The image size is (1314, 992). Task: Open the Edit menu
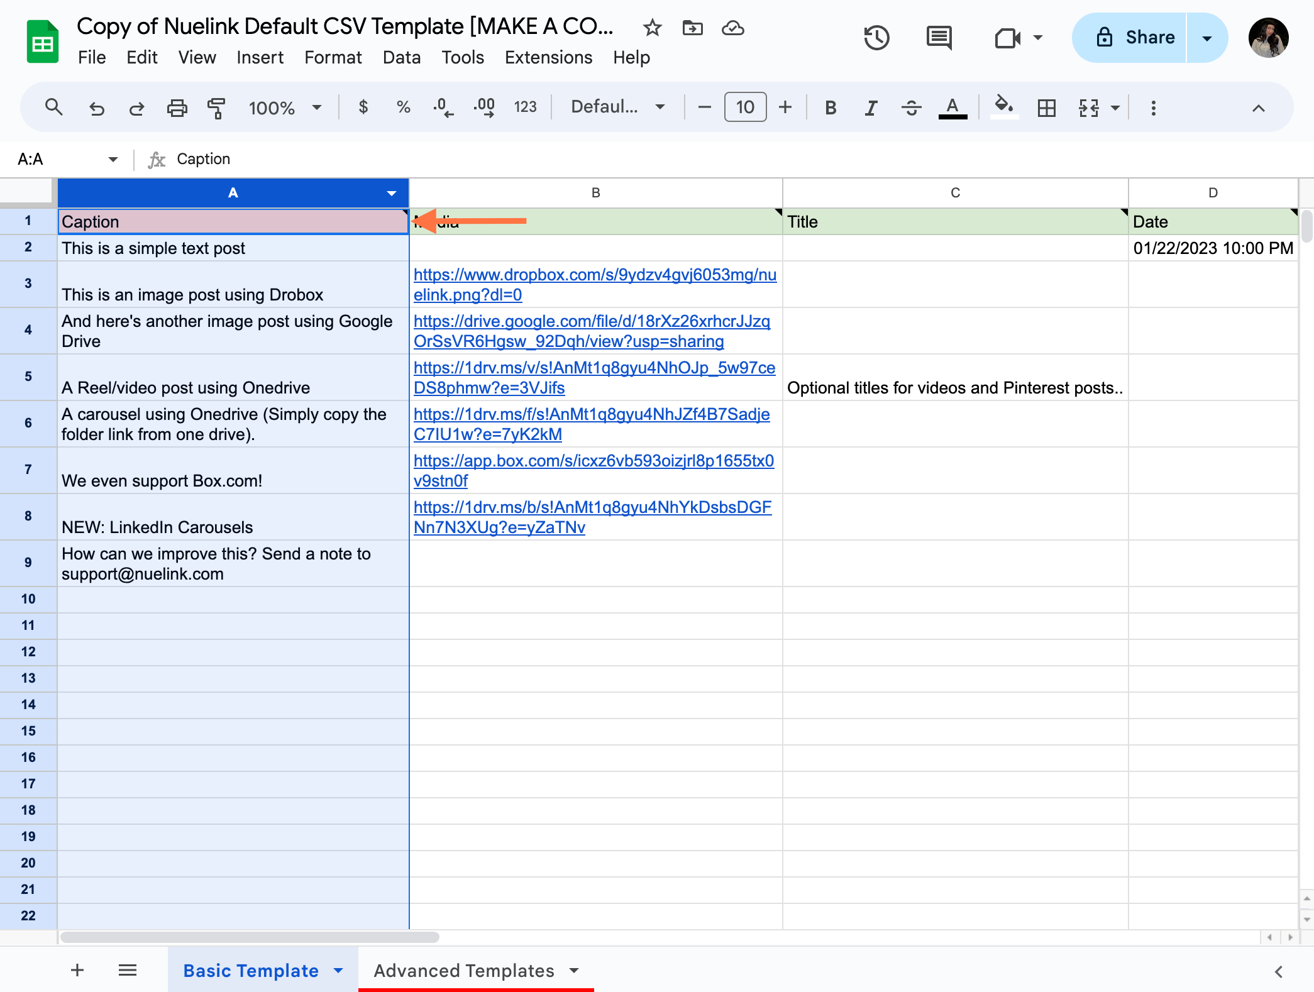[x=142, y=57]
